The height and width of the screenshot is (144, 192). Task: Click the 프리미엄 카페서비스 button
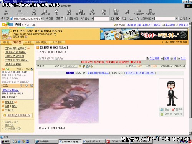point(17,115)
